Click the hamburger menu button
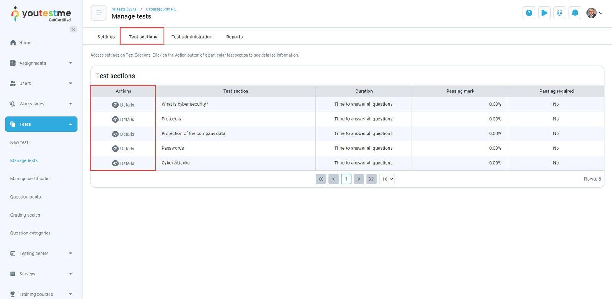 click(99, 13)
